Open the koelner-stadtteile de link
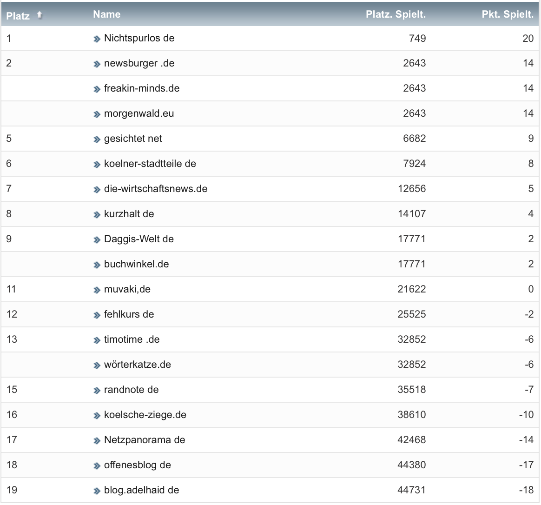Image resolution: width=541 pixels, height=505 pixels. click(x=150, y=164)
